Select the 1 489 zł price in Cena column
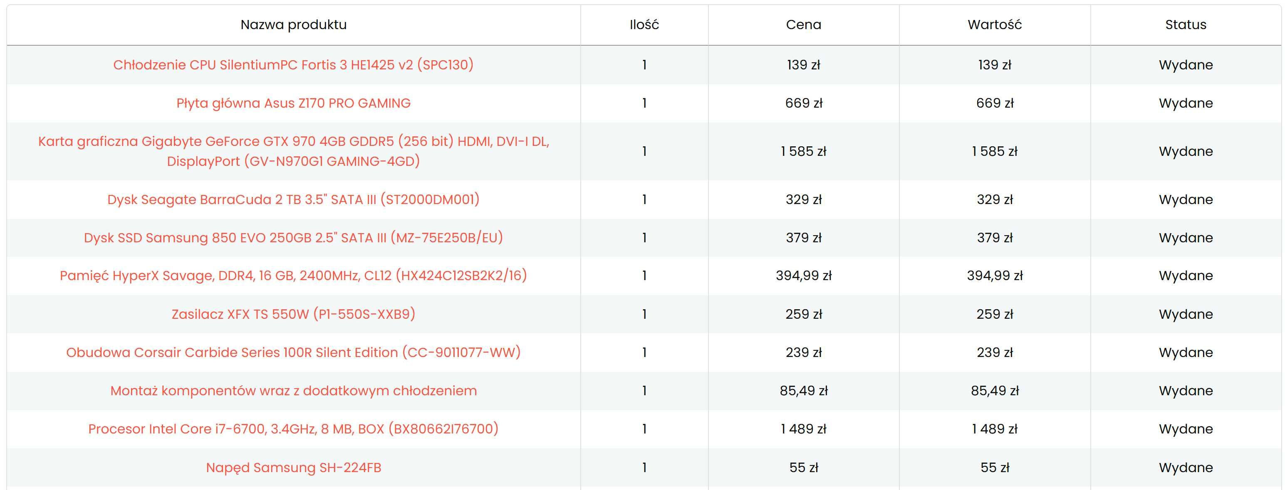The width and height of the screenshot is (1285, 490). (803, 428)
